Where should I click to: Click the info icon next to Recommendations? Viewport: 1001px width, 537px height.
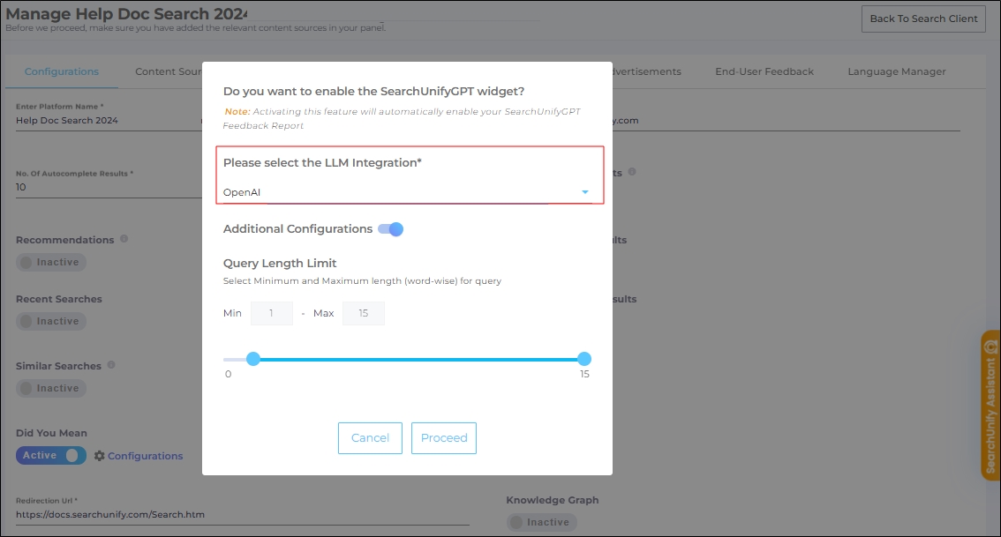pyautogui.click(x=124, y=239)
